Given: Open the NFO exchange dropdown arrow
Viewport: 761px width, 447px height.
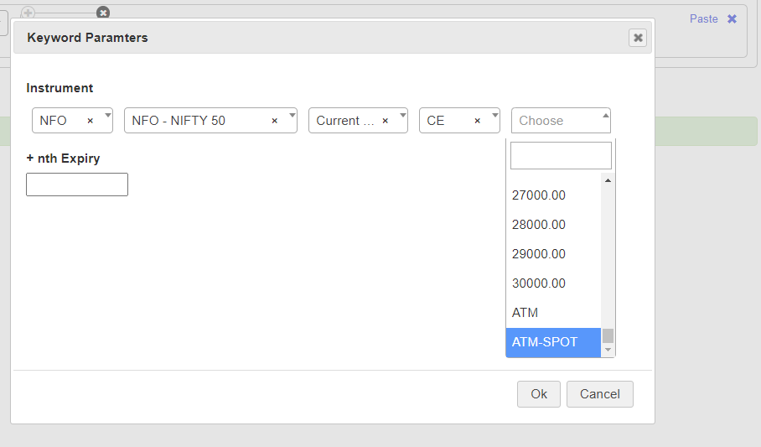Looking at the screenshot, I should pos(108,116).
